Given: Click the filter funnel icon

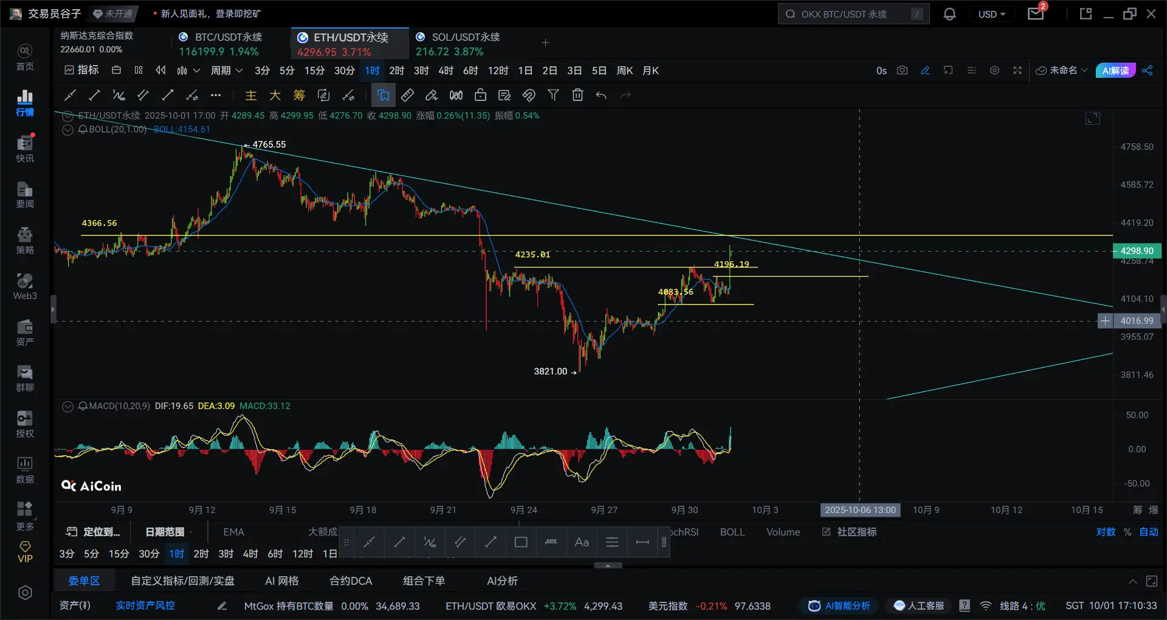Looking at the screenshot, I should [x=553, y=95].
